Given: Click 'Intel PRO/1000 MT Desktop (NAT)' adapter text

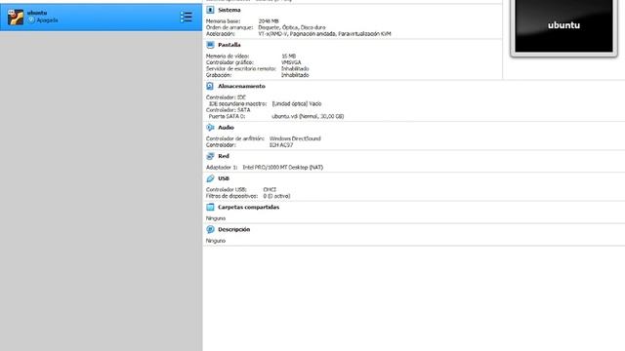Looking at the screenshot, I should [x=282, y=167].
